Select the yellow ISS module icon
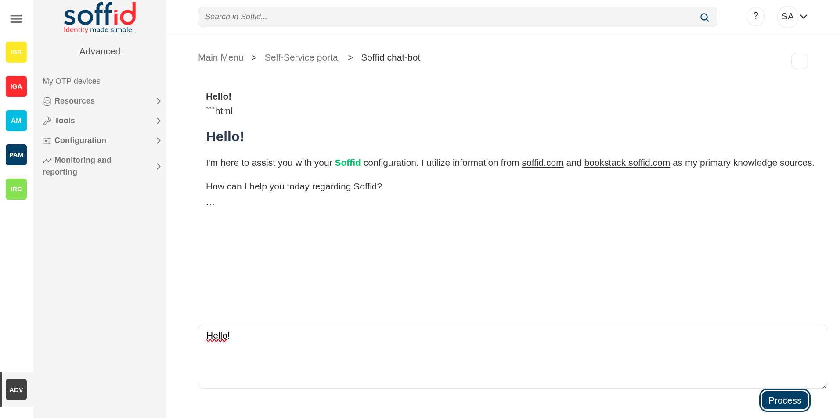This screenshot has height=418, width=840. 16,52
